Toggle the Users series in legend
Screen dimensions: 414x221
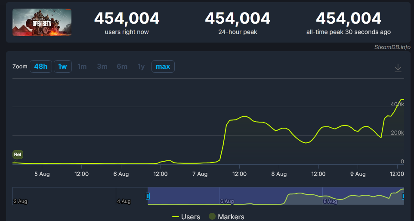coord(186,217)
